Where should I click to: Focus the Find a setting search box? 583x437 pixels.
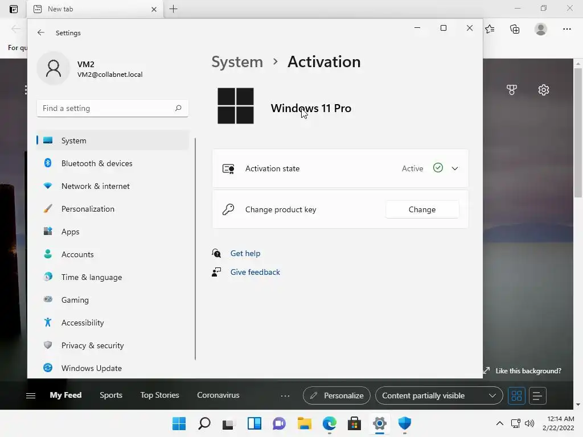[113, 108]
